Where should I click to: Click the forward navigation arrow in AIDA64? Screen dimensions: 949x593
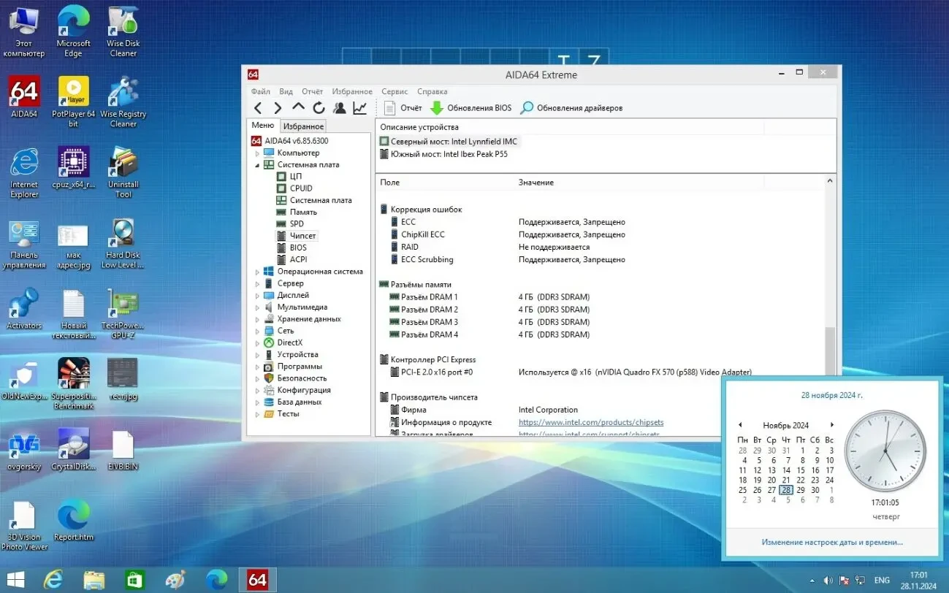[278, 107]
